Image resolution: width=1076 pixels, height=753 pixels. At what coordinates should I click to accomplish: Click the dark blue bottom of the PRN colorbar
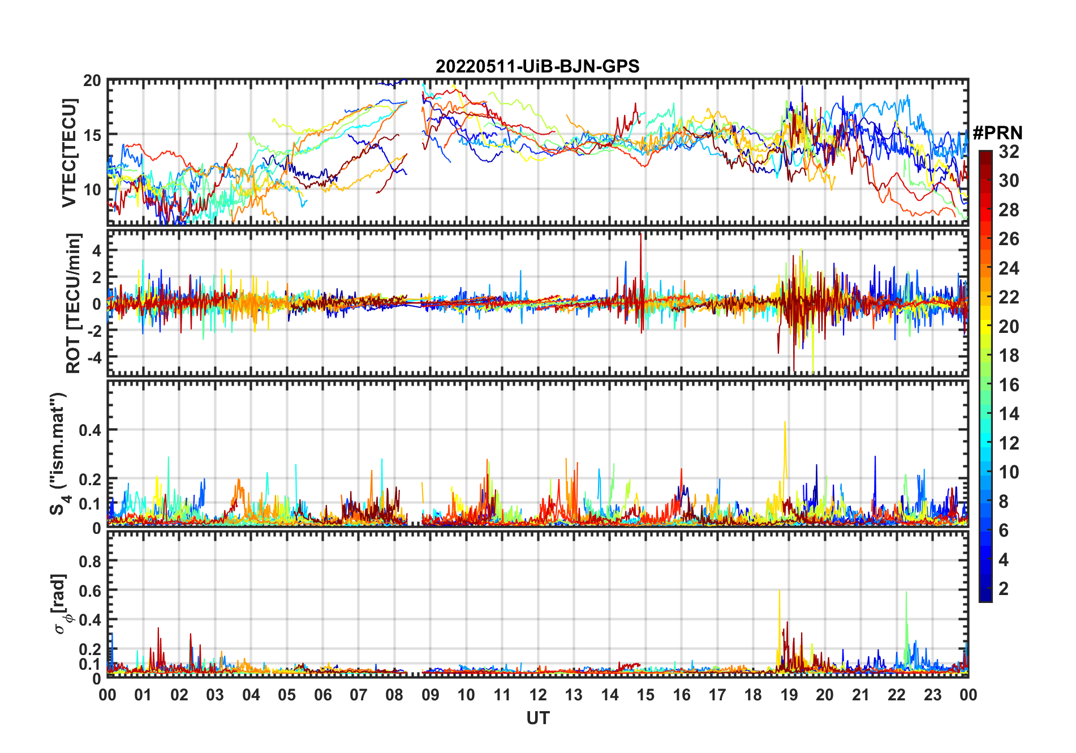click(x=985, y=594)
